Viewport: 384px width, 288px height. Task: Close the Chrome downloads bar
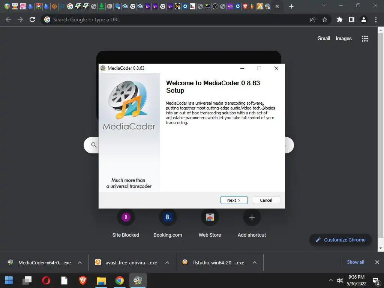pos(377,262)
